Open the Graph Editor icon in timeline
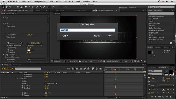 tap(100, 68)
